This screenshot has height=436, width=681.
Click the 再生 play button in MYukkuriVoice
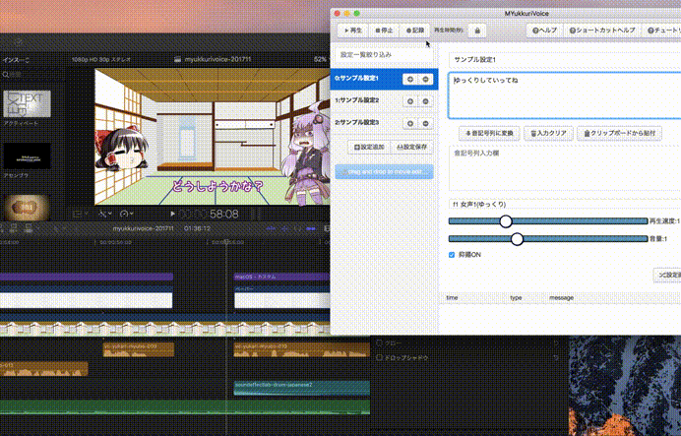click(x=353, y=31)
